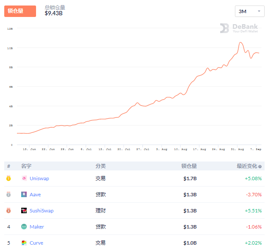
Task: Open the SushiSwap project link
Action: pyautogui.click(x=42, y=211)
